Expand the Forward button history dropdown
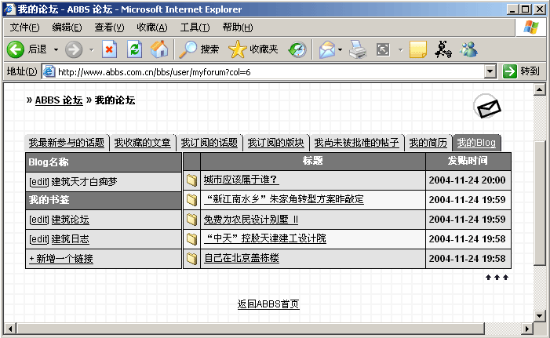Screen dimensions: 550x338 point(92,49)
